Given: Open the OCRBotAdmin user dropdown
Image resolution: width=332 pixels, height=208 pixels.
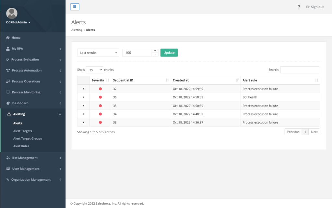Looking at the screenshot, I should 18,22.
